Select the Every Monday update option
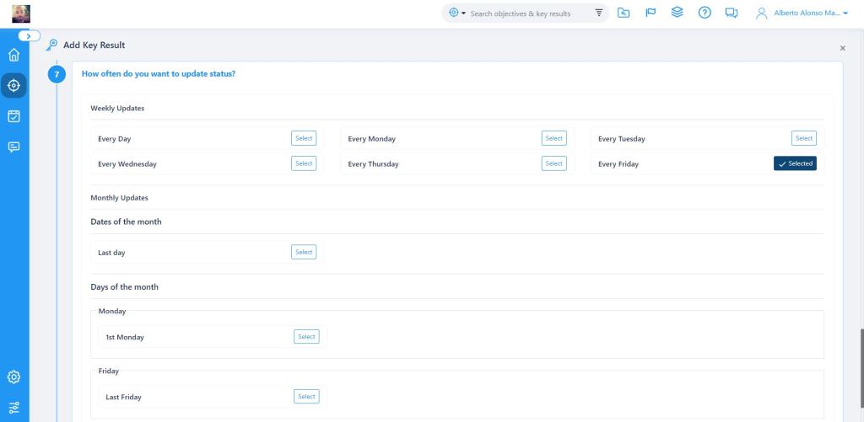This screenshot has height=422, width=864. coord(553,138)
